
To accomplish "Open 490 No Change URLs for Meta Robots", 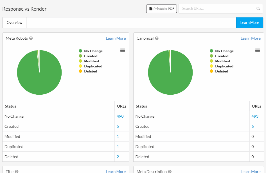I will pos(120,116).
